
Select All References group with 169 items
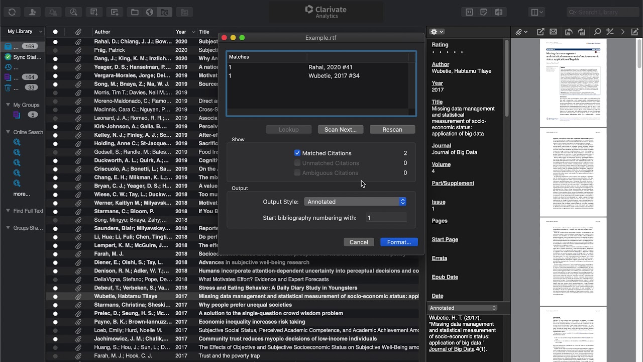23,46
